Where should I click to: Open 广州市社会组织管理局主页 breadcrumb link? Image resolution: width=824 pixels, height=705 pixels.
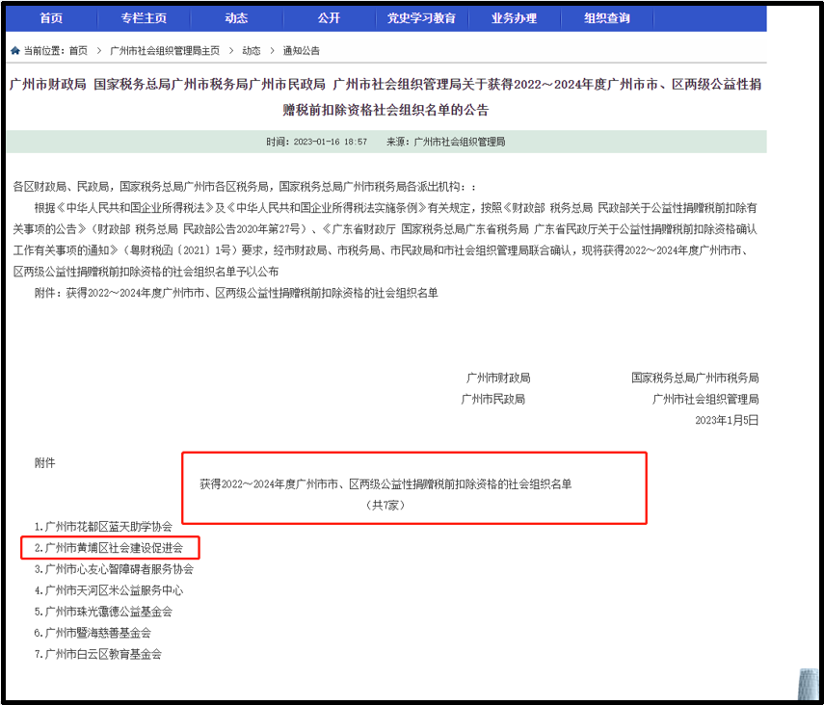(x=165, y=51)
